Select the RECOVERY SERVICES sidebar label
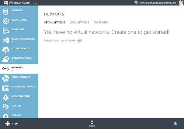The height and width of the screenshot is (129, 184). [22, 58]
